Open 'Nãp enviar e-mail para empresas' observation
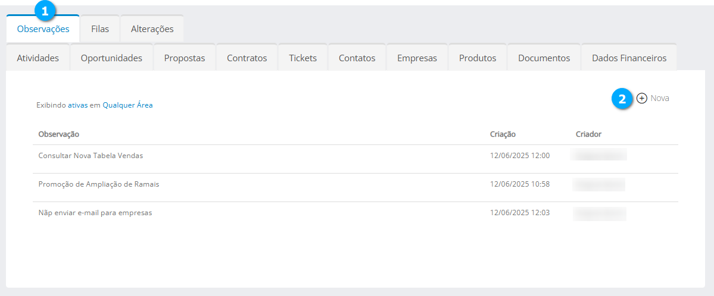Image resolution: width=714 pixels, height=296 pixels. pyautogui.click(x=95, y=213)
